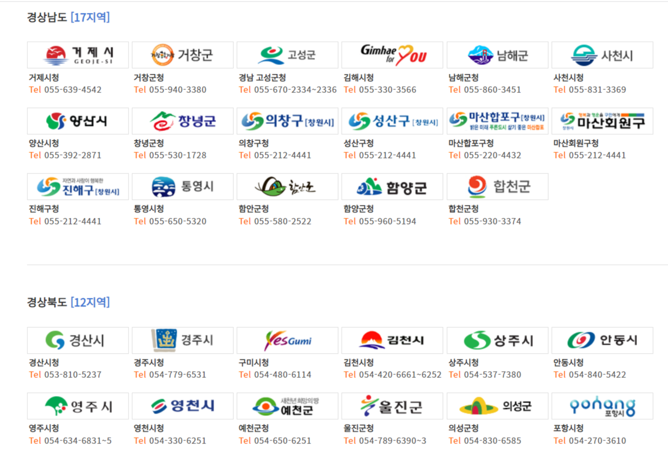This screenshot has height=461, width=668.
Task: Select the 고성군 logo banner
Action: [288, 55]
